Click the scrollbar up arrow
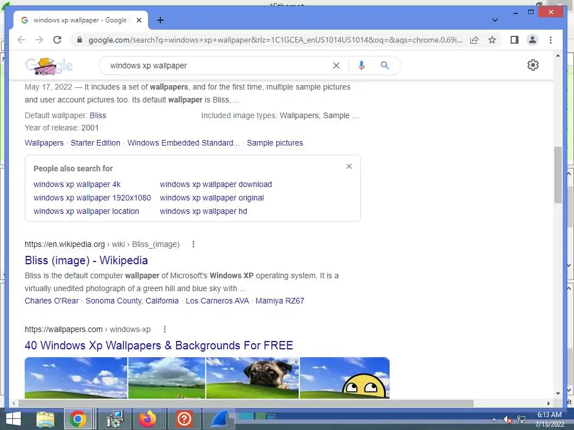Viewport: 574px width, 430px height. point(558,55)
